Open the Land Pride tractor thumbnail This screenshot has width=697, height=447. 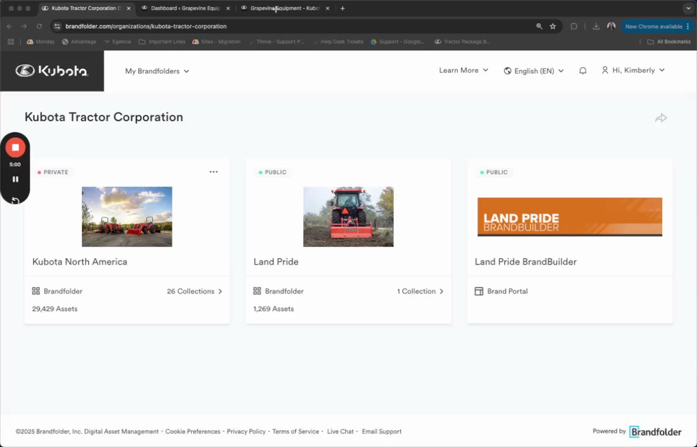click(x=348, y=217)
